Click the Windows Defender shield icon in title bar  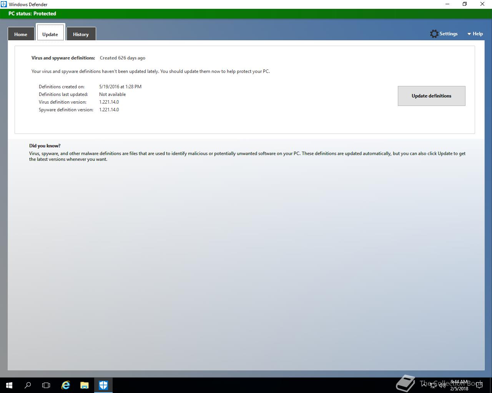click(4, 4)
